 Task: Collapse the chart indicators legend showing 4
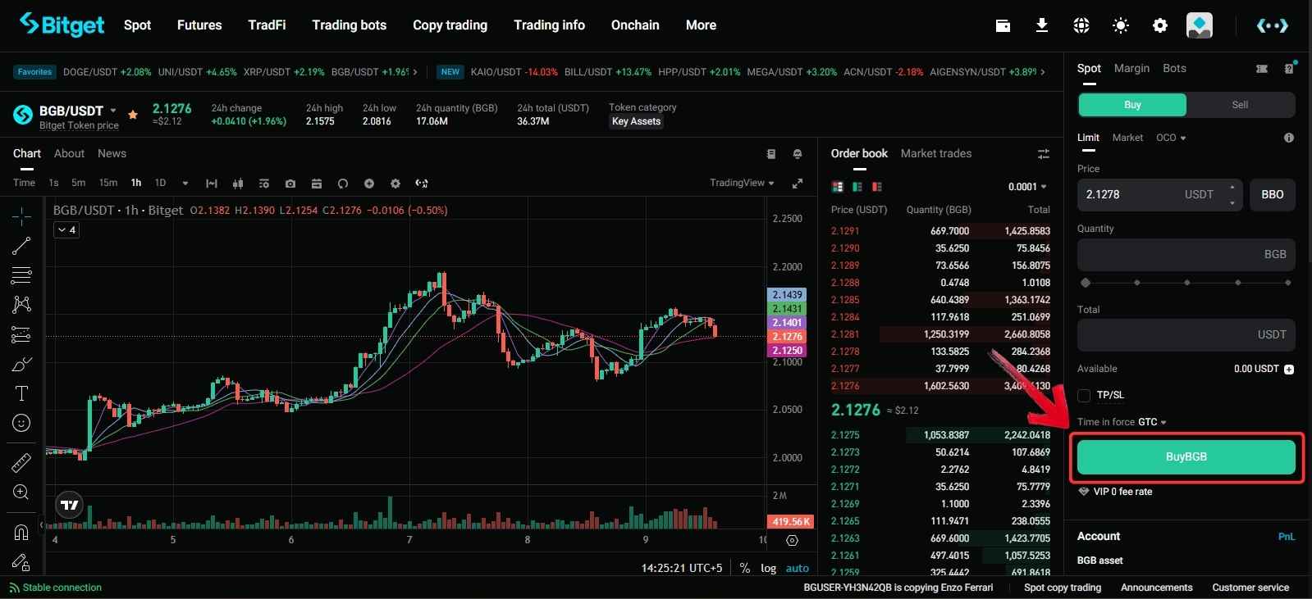tap(66, 230)
